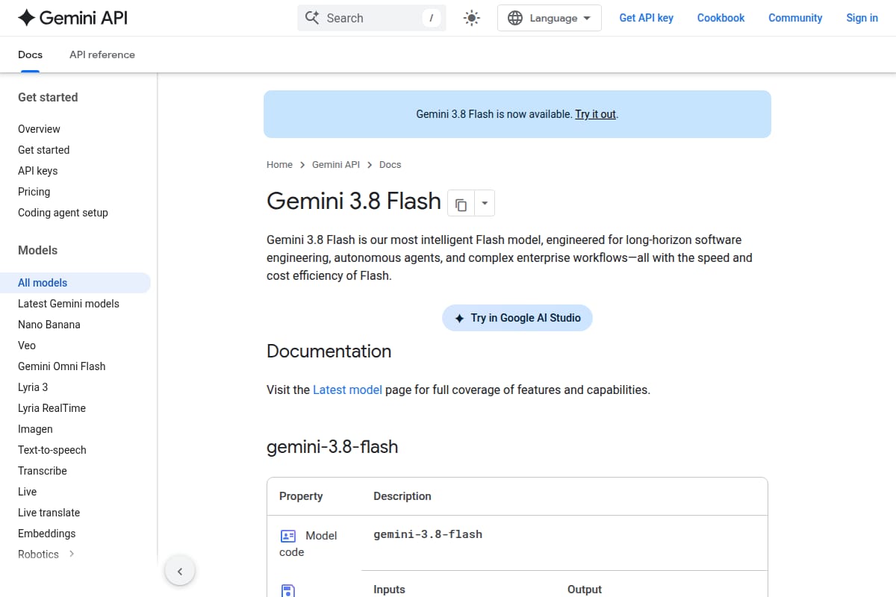This screenshot has height=597, width=896.
Task: Open Coding agent setup page
Action: [x=63, y=213]
